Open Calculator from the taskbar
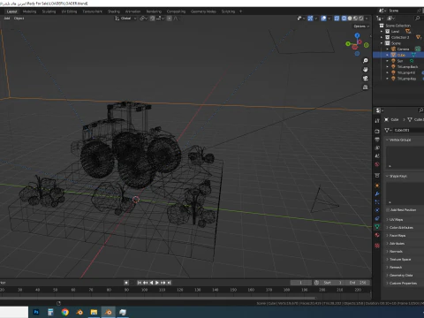The image size is (424, 318). click(50, 312)
